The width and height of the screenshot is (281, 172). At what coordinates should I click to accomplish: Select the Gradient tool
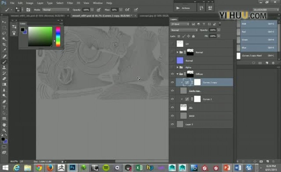pyautogui.click(x=4, y=84)
